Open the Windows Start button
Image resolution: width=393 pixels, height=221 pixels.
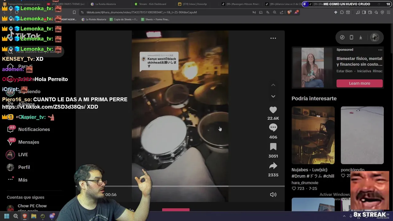[6, 216]
